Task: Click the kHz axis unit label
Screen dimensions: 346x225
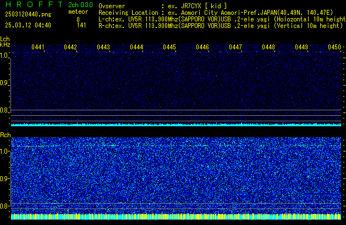Action: (5, 44)
